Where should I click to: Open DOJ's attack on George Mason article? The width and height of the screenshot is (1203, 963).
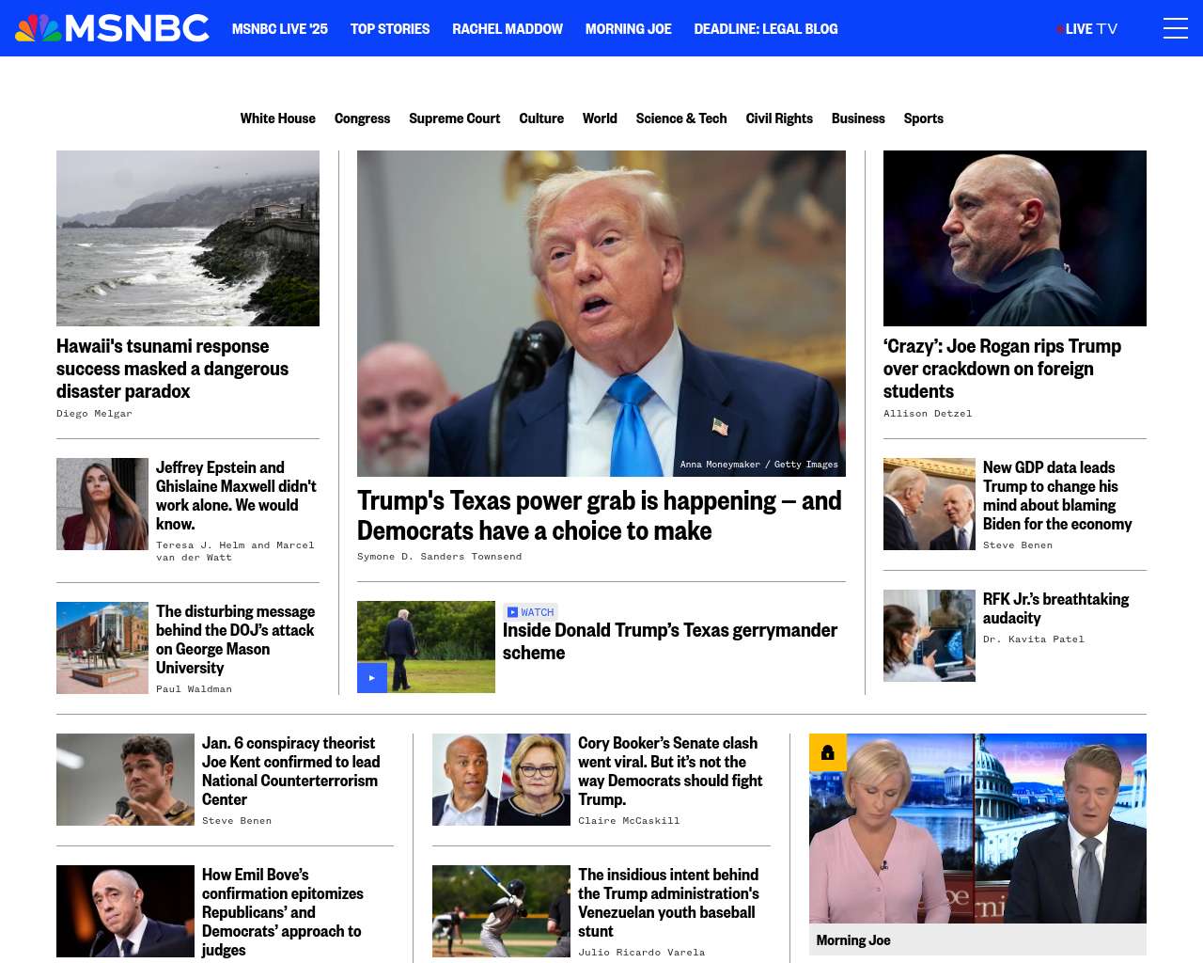[235, 639]
